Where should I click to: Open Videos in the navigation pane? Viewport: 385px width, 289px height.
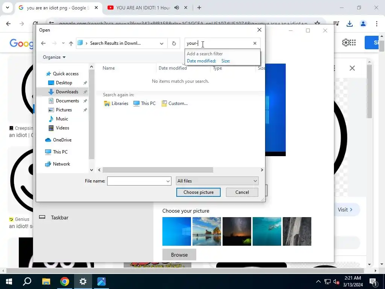pyautogui.click(x=62, y=128)
